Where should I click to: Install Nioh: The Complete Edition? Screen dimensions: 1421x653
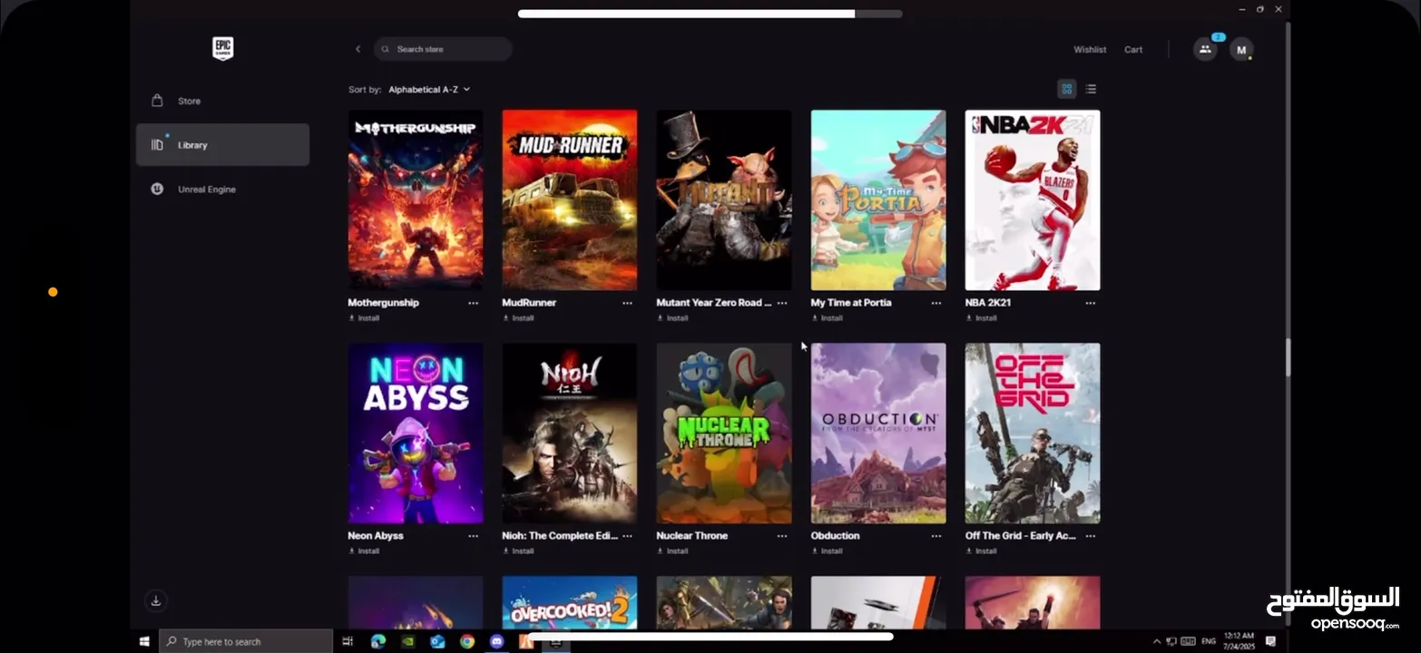pos(518,551)
